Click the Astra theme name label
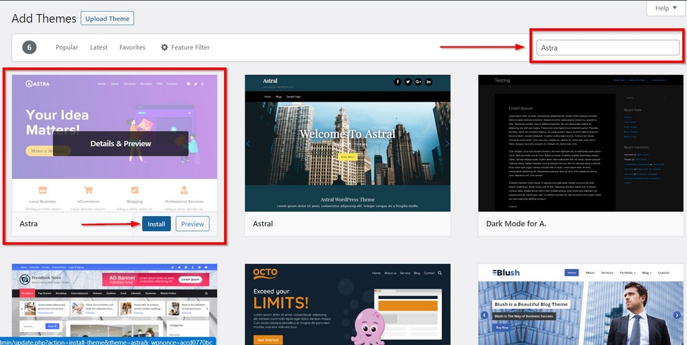 click(28, 224)
